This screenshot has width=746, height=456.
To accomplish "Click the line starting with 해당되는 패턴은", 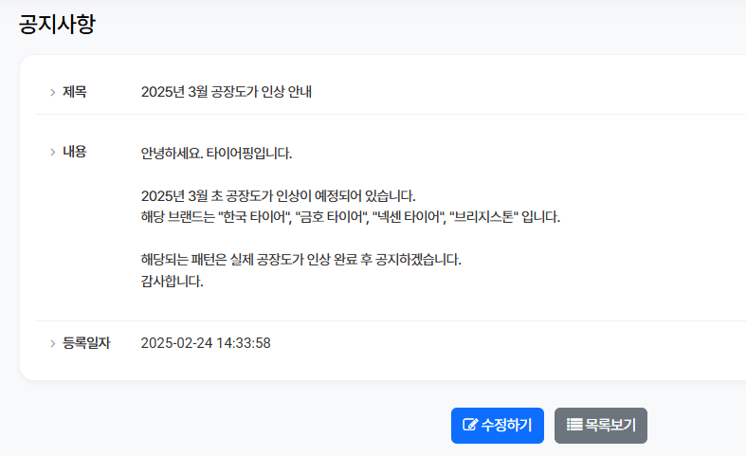I will coord(300,260).
